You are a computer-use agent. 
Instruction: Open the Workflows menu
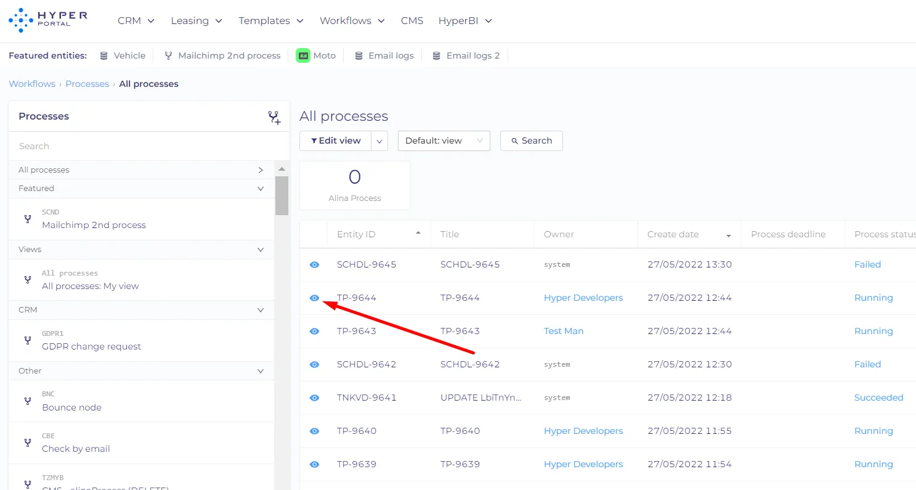coord(352,20)
